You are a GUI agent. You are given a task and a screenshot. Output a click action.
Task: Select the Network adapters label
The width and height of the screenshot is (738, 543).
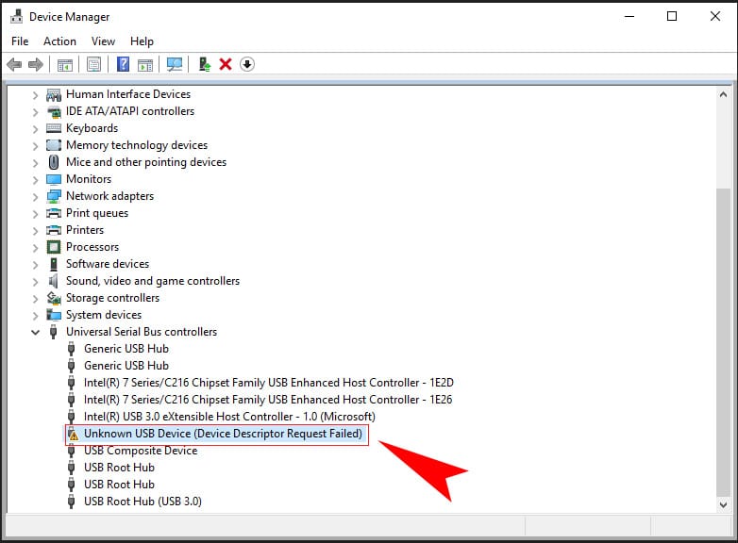pyautogui.click(x=109, y=196)
